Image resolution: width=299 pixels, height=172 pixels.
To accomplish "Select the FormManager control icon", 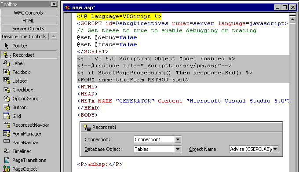I will tap(7, 134).
